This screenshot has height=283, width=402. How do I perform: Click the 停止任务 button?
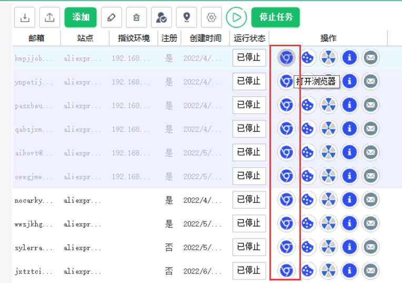click(276, 17)
